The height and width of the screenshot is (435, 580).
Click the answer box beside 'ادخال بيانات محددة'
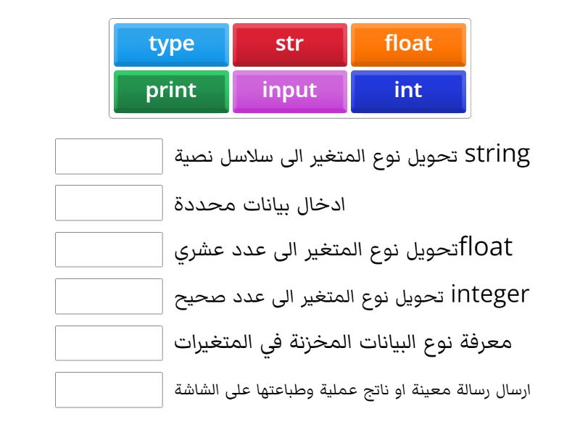(109, 203)
